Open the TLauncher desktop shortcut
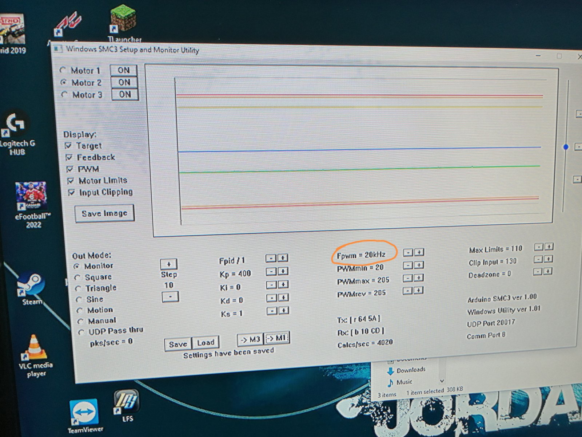582x437 pixels. 124,23
